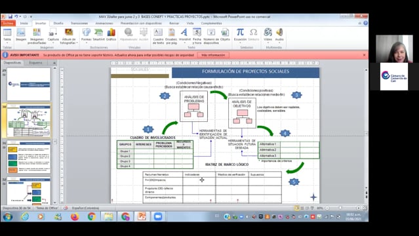Screen dimensions: 419x236
Task: Open Presentación con diapositivas tab
Action: tap(141, 23)
